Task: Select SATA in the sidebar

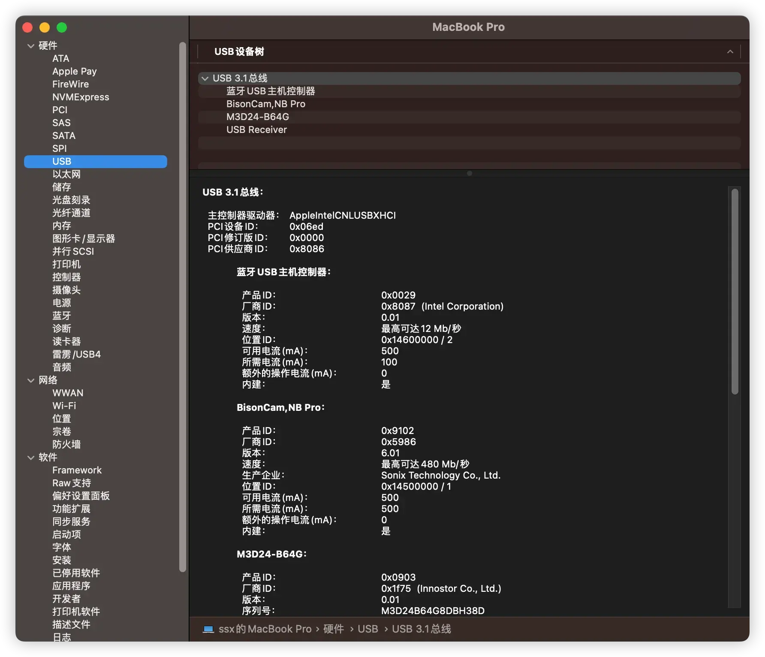Action: click(x=64, y=136)
